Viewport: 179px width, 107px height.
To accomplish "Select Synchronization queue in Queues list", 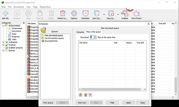I will pos(54,38).
